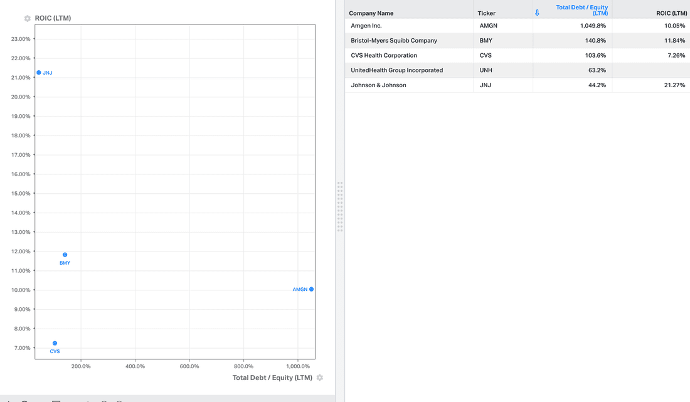
Task: Click the AMGN ticker cell
Action: (488, 26)
